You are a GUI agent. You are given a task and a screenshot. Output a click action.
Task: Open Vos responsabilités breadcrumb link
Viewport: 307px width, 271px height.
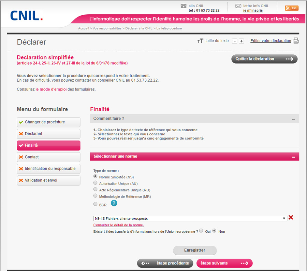click(x=107, y=28)
